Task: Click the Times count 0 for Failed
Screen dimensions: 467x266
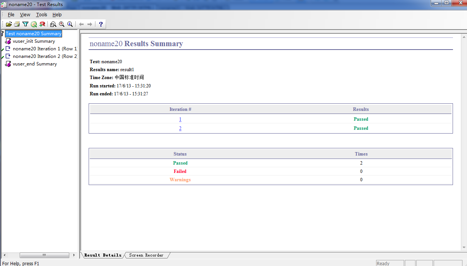Action: [361, 171]
